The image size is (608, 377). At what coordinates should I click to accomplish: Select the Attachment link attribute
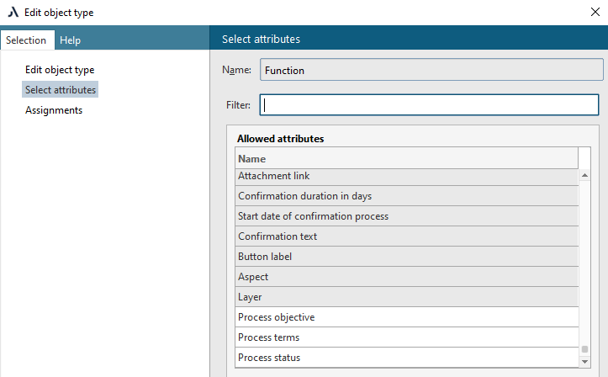[x=406, y=176]
